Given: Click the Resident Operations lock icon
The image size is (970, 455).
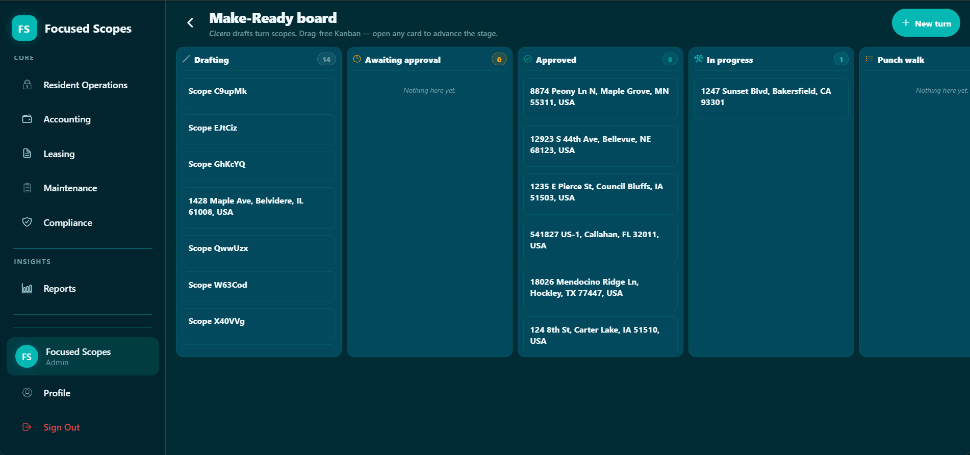Looking at the screenshot, I should [28, 85].
